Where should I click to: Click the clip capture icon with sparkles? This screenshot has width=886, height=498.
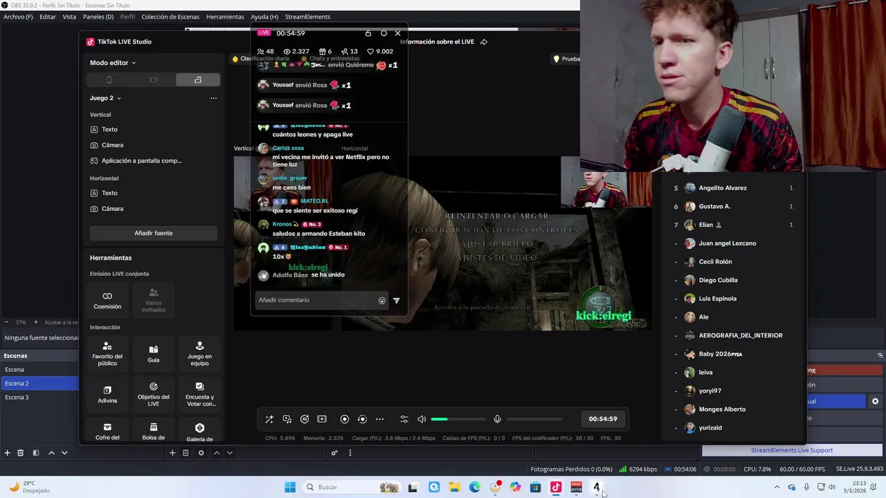click(x=322, y=419)
